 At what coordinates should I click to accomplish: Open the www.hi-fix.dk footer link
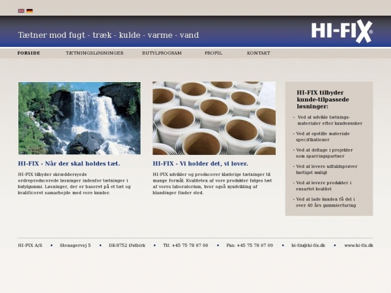coord(358,245)
